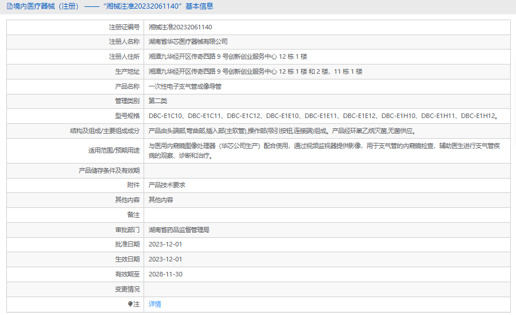
Task: Select product name 一次性电子支气管成像导管
Action: (185, 86)
